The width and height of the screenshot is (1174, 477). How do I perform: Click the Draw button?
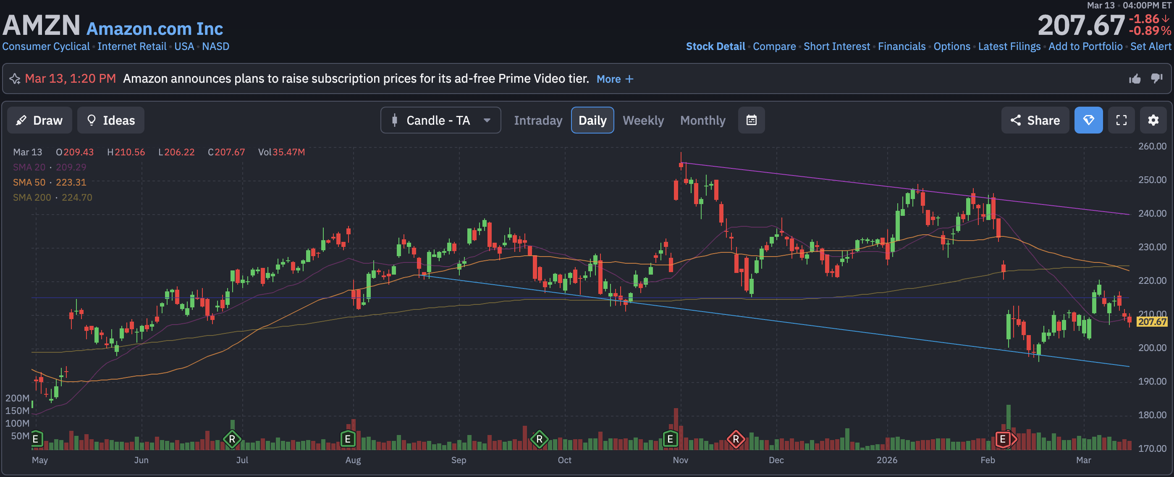click(x=39, y=120)
